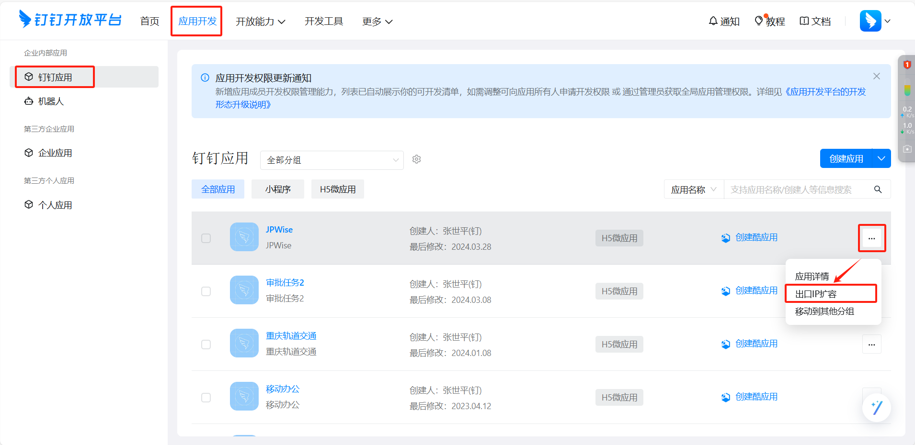915x445 pixels.
Task: Tick the checkbox for 审批任务2
Action: [x=206, y=291]
